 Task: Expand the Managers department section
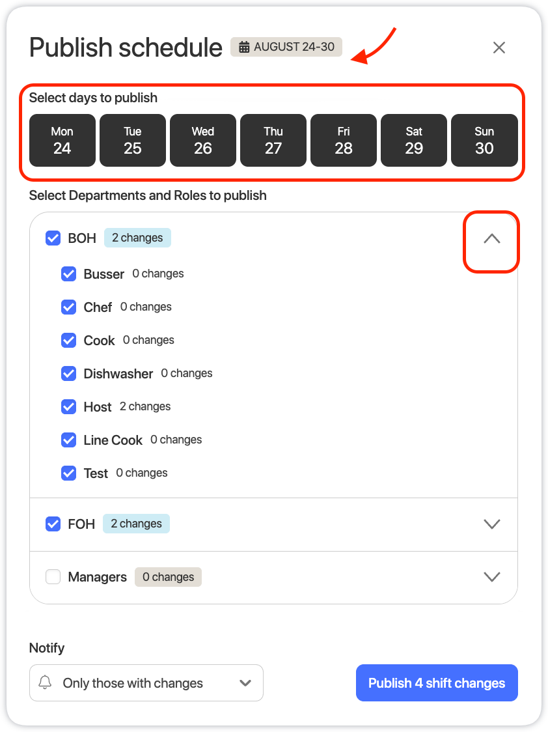491,577
